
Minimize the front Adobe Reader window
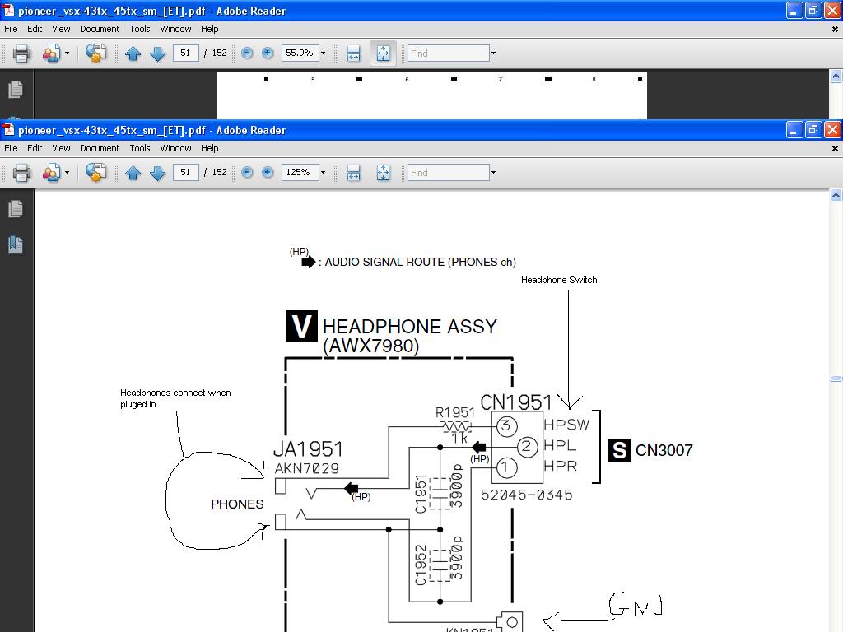click(794, 129)
